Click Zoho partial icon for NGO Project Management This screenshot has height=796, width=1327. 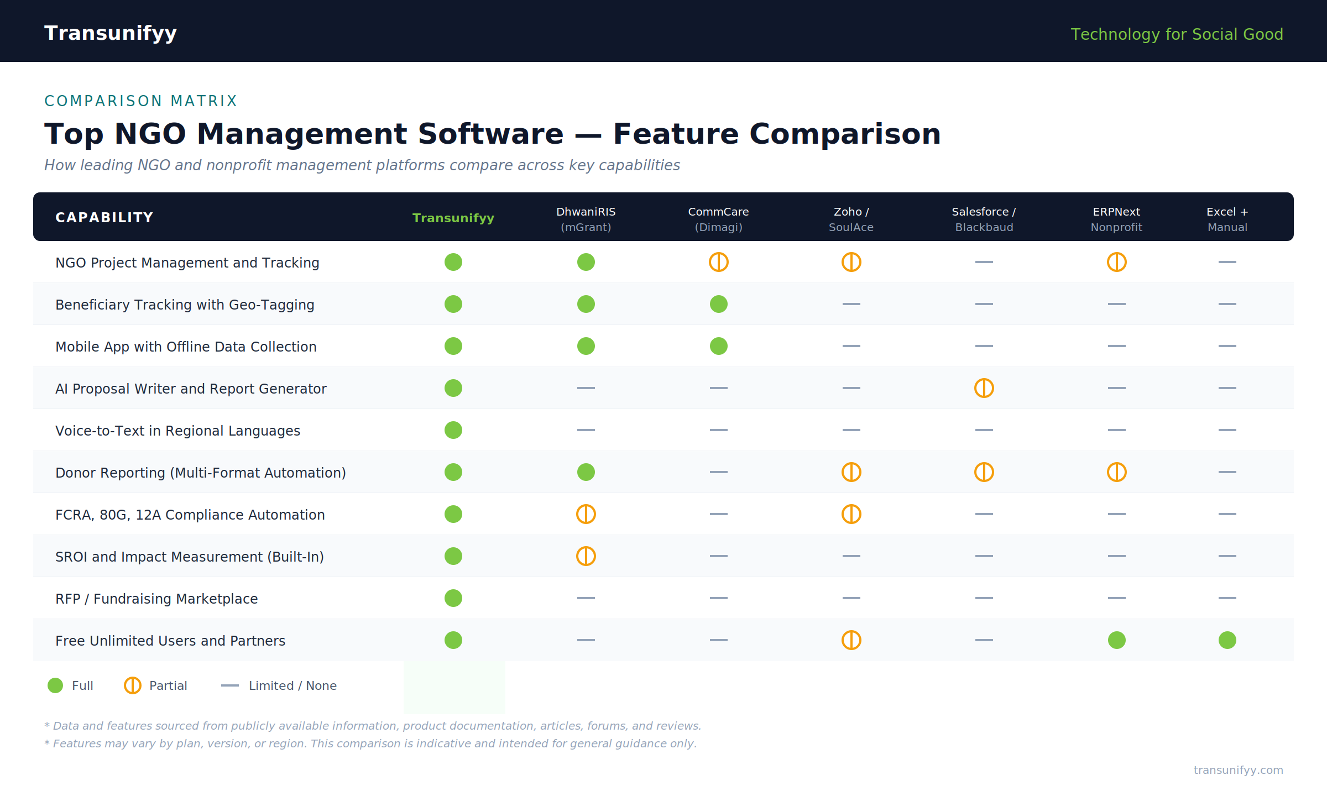pyautogui.click(x=851, y=262)
